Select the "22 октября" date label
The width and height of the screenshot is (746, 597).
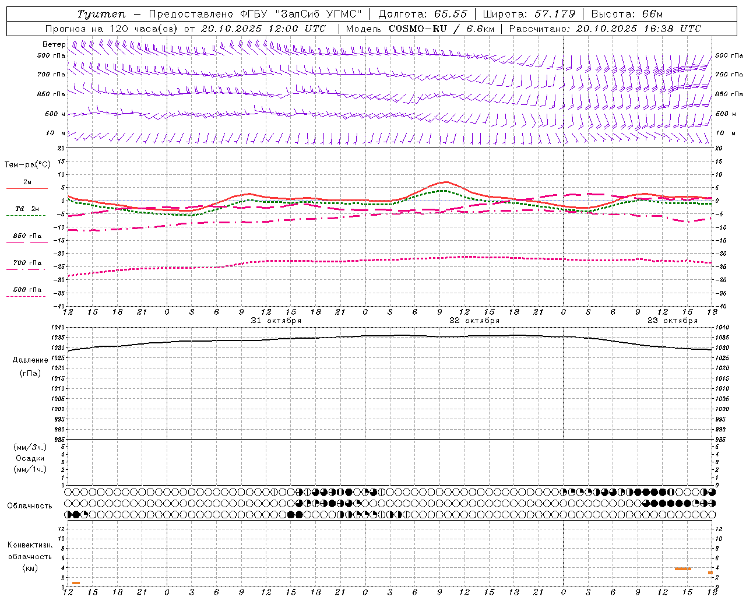click(474, 321)
